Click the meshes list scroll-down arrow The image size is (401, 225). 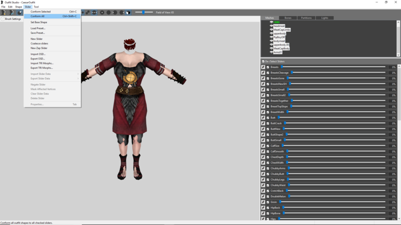pyautogui.click(x=398, y=55)
